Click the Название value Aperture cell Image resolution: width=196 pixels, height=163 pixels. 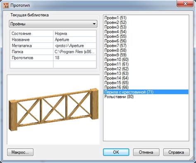coord(75,40)
